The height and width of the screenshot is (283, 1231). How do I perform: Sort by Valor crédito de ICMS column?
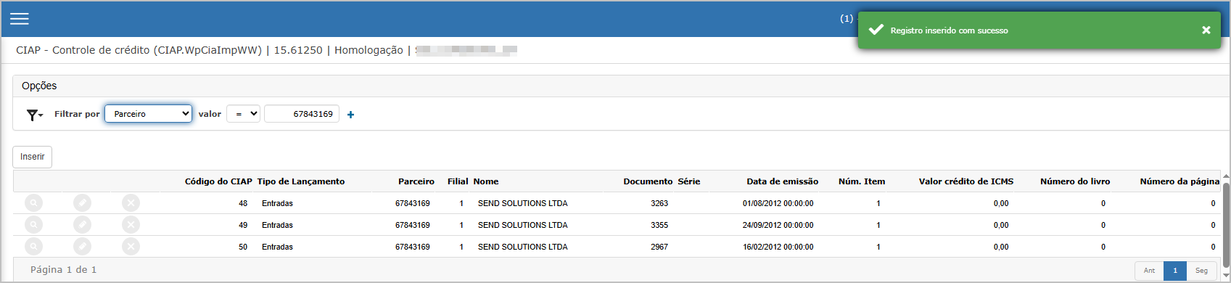[966, 181]
